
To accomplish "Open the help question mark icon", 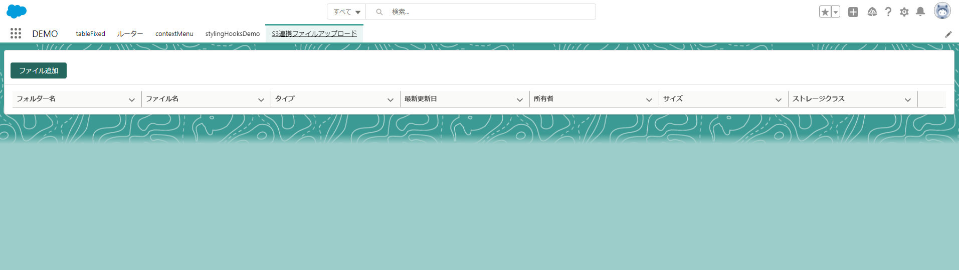I will tap(888, 12).
